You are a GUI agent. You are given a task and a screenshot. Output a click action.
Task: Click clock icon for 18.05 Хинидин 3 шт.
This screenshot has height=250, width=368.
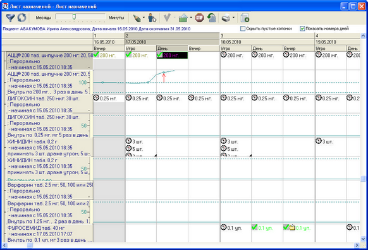pos(223,141)
